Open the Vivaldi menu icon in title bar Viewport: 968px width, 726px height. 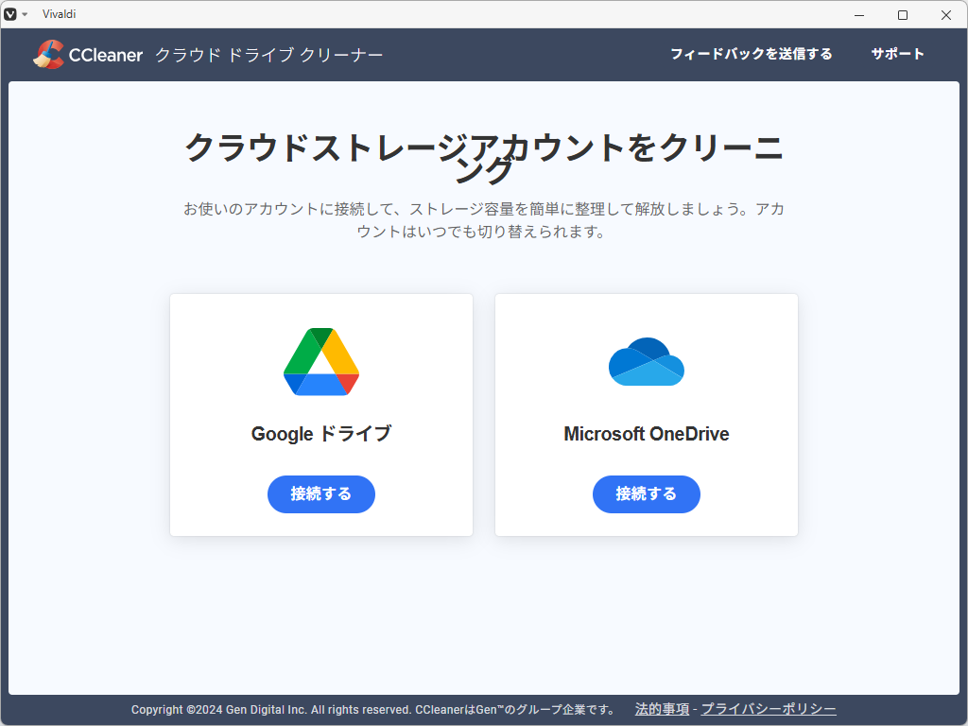(9, 14)
